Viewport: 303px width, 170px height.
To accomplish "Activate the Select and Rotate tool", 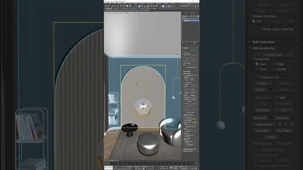I will 142,6.
